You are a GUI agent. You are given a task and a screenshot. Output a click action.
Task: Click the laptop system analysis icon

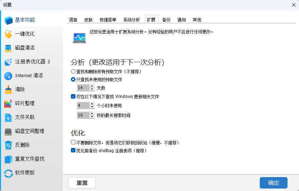tap(80, 38)
